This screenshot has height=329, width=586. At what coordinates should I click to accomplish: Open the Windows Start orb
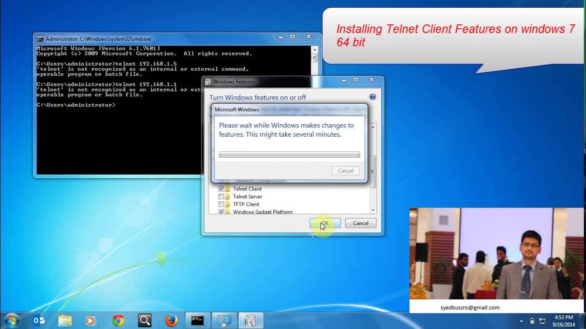click(x=11, y=321)
